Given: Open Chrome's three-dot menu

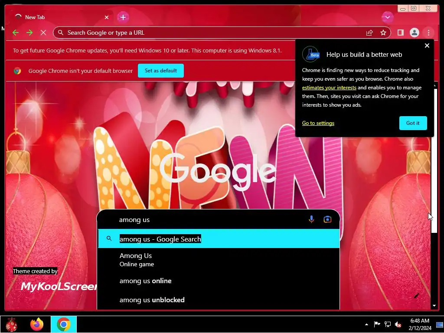Looking at the screenshot, I should click(428, 33).
